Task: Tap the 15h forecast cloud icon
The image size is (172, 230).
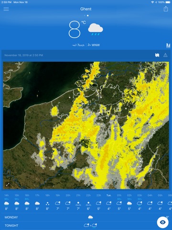Action: click(17, 203)
